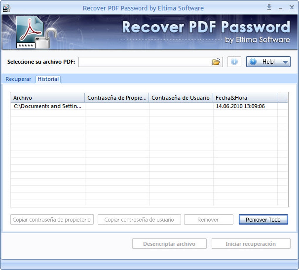Click Copiar contraseña de usuario button
The width and height of the screenshot is (299, 270).
point(139,220)
